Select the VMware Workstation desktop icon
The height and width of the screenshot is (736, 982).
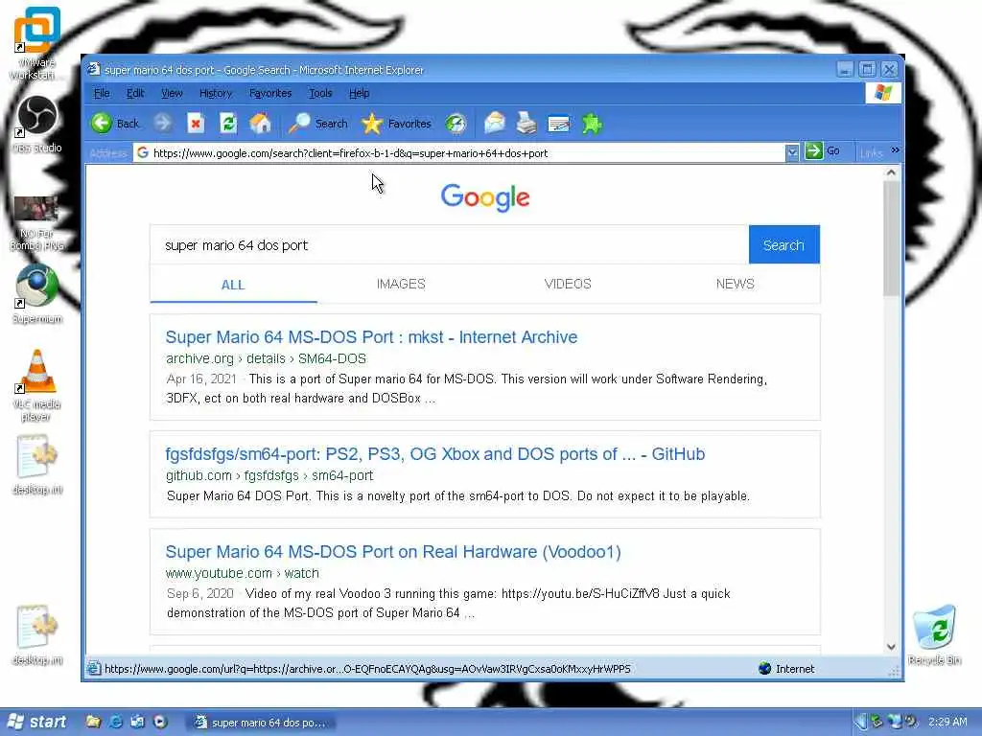click(x=37, y=44)
